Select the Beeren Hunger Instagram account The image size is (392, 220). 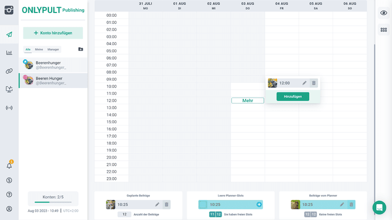(x=53, y=80)
